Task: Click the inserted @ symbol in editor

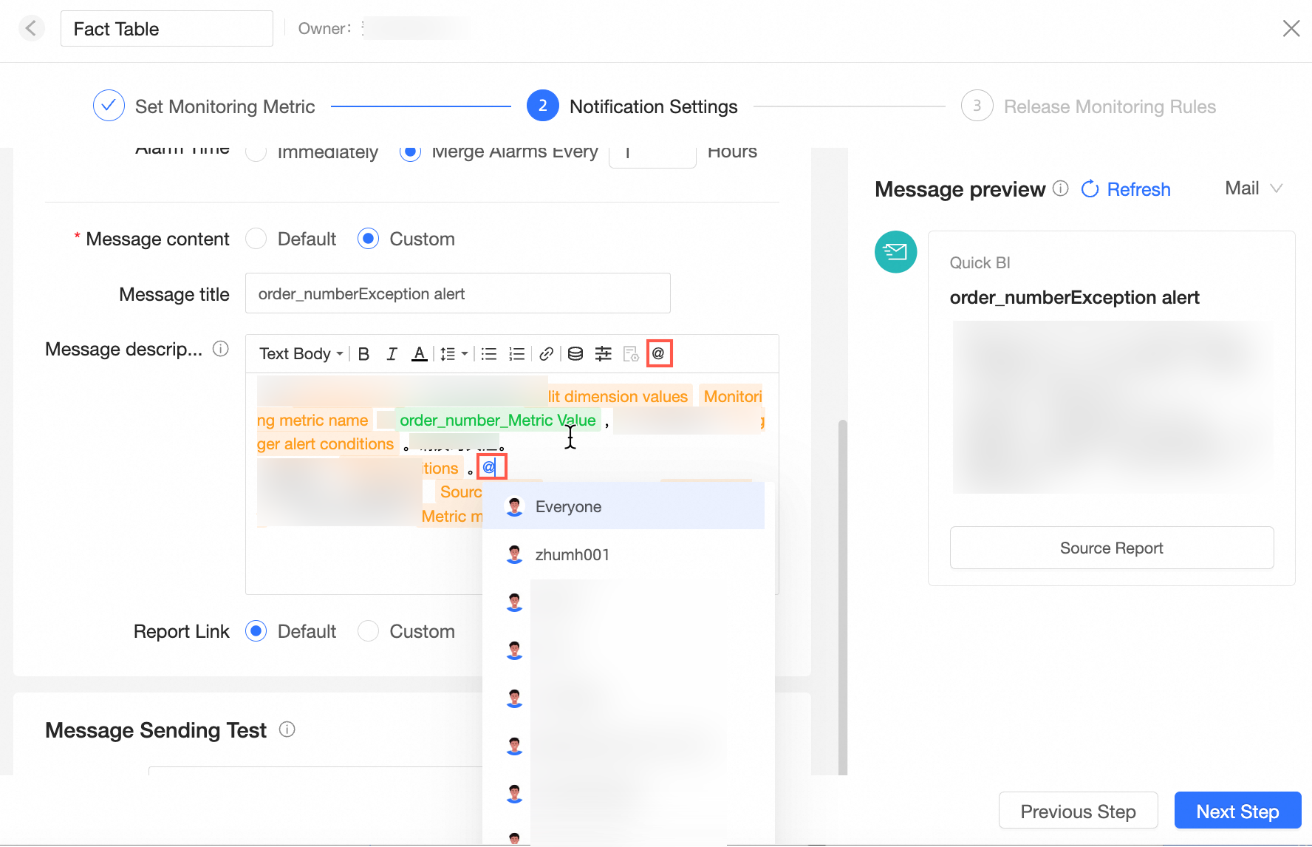Action: 489,467
